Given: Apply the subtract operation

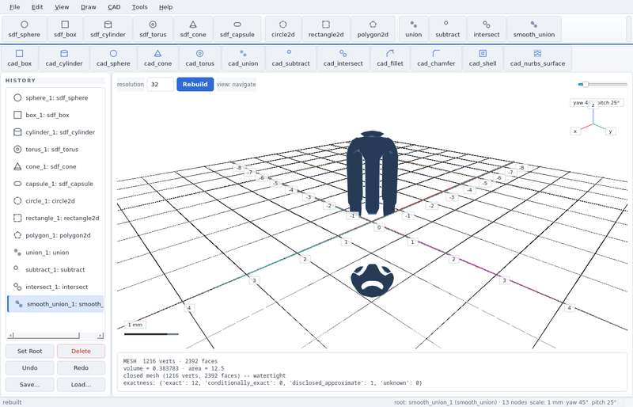Looking at the screenshot, I should (447, 29).
